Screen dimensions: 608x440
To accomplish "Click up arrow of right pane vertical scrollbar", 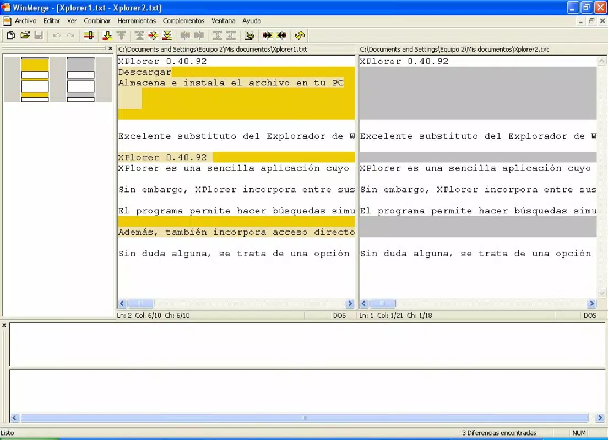I will coord(601,61).
